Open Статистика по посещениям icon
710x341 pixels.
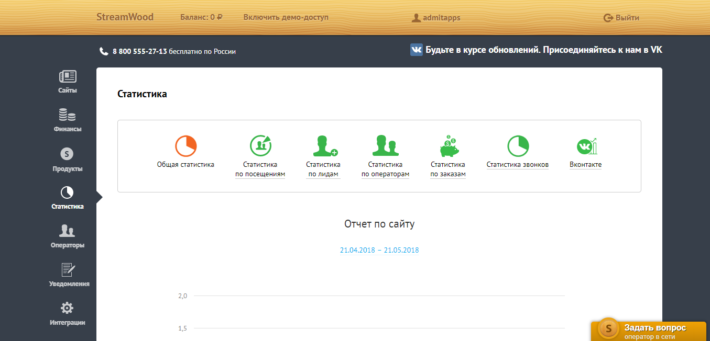(260, 146)
